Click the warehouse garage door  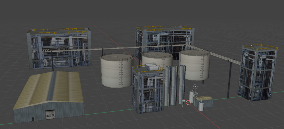(x=50, y=115)
